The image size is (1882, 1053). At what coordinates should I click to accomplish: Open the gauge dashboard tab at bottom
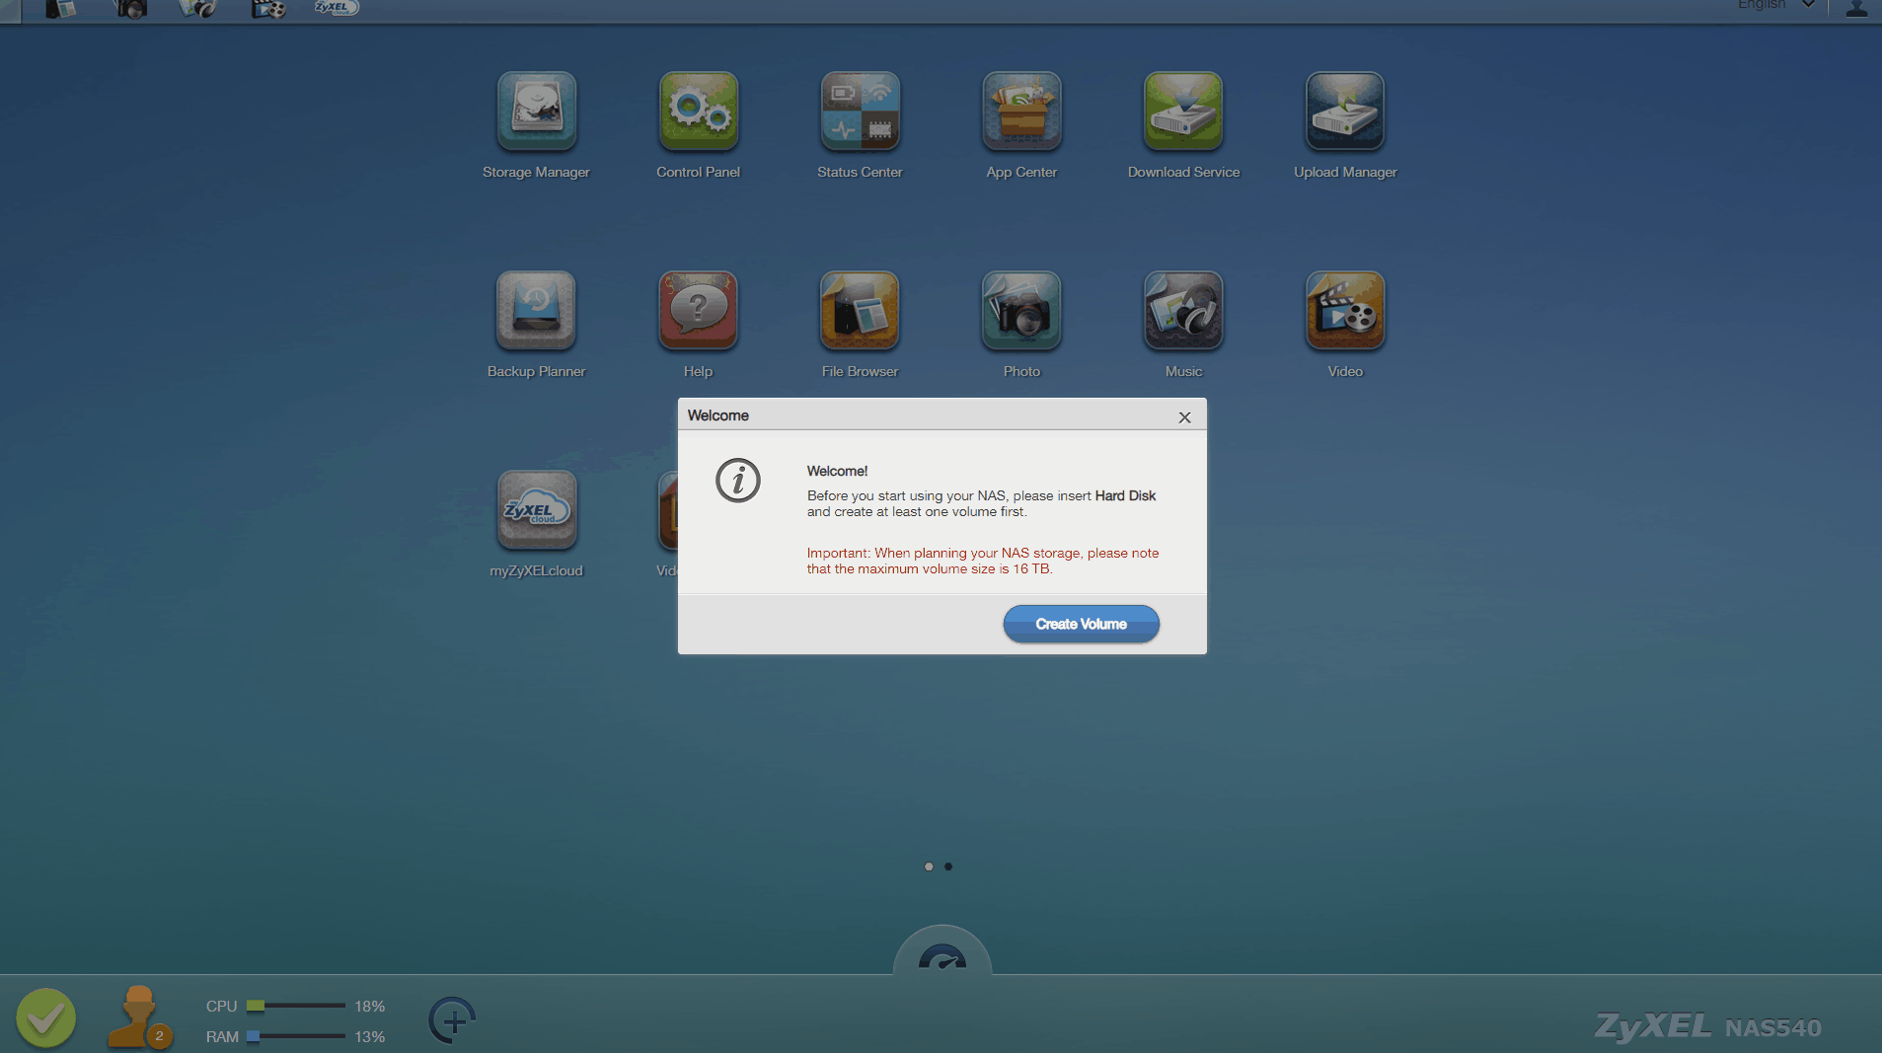click(942, 955)
